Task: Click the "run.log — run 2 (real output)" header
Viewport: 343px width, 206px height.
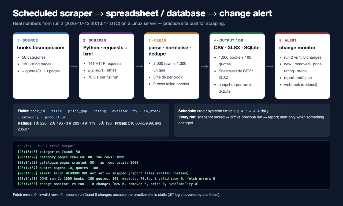Action: [47, 146]
